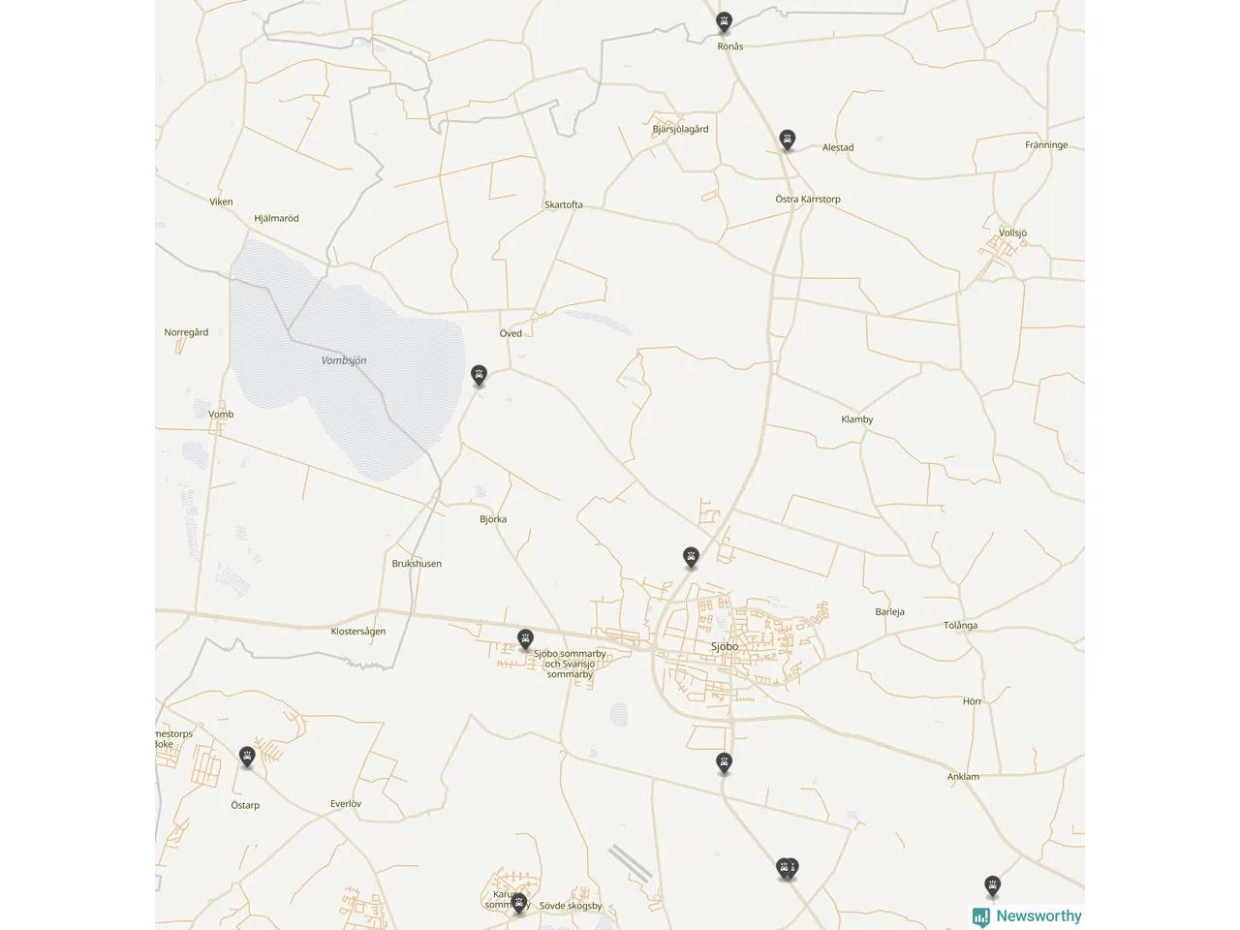
Task: Click the crash marker at Rönås
Action: 724,21
